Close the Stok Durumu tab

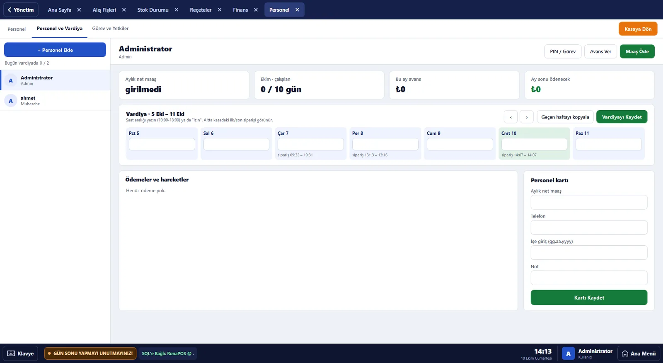tap(177, 10)
